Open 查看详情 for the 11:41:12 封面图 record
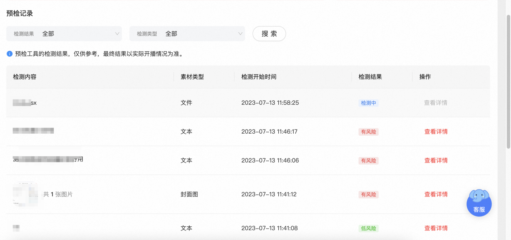Screen dimensions: 511x240 click(436, 194)
